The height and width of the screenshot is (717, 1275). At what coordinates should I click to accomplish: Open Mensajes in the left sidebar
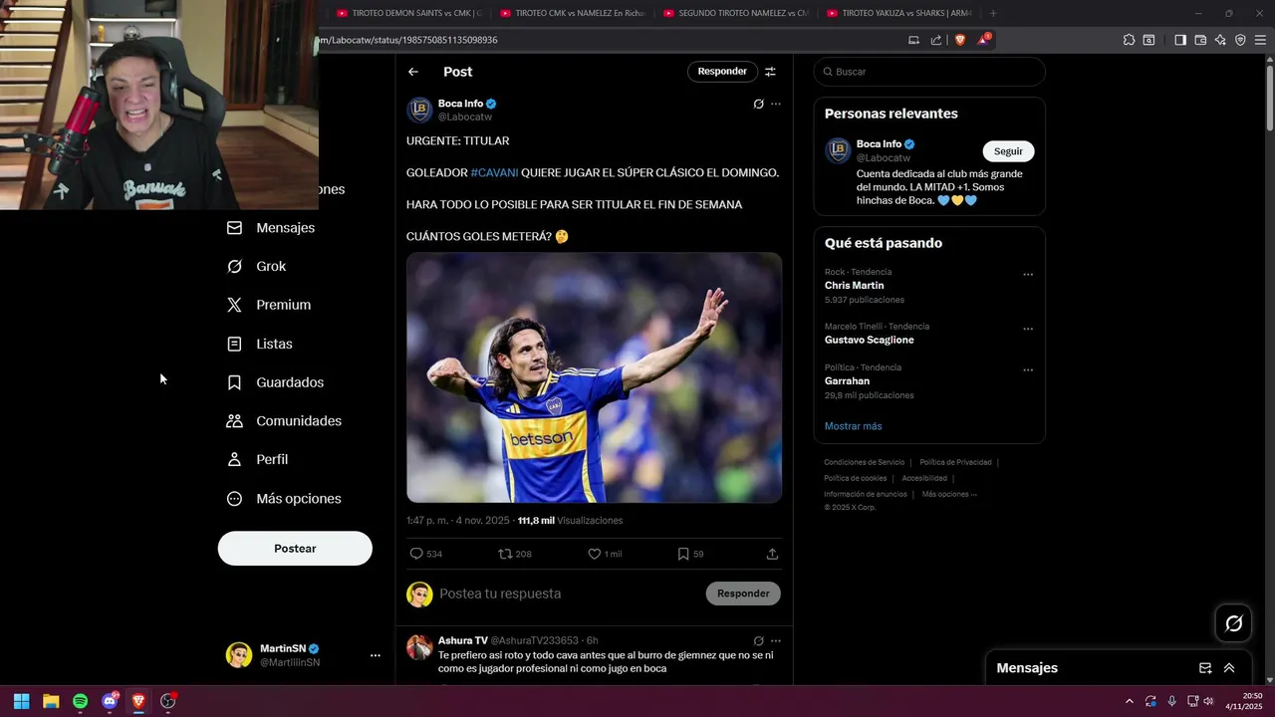pos(271,228)
